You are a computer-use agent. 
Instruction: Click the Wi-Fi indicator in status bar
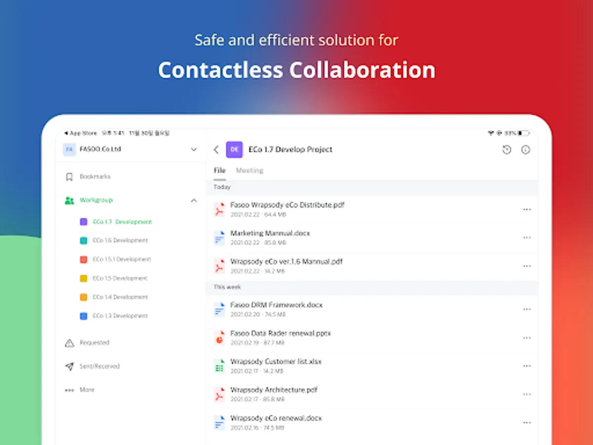tap(491, 133)
